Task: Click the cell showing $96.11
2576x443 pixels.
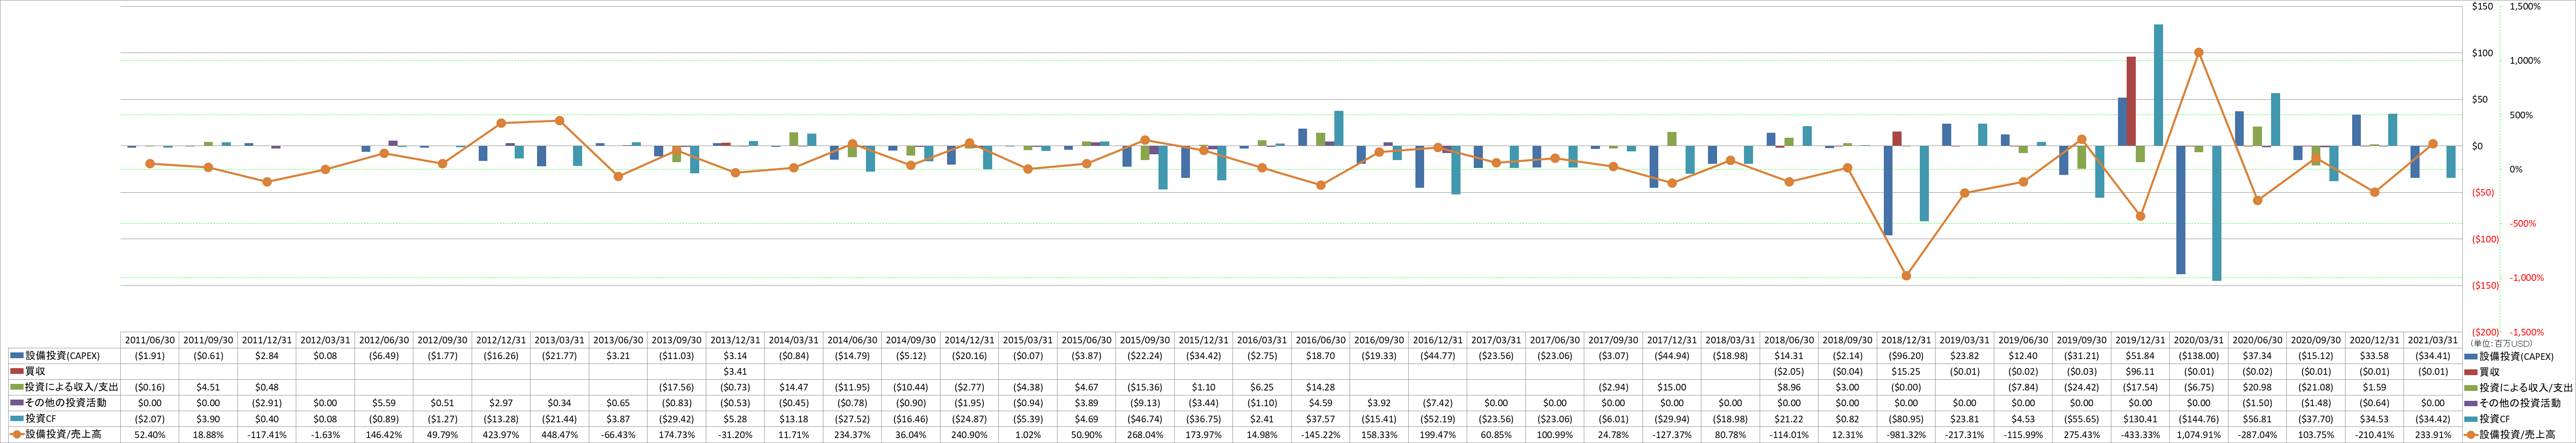Action: coord(2140,371)
